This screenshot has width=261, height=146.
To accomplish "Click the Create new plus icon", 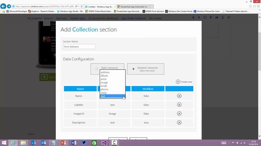I will [x=178, y=82].
